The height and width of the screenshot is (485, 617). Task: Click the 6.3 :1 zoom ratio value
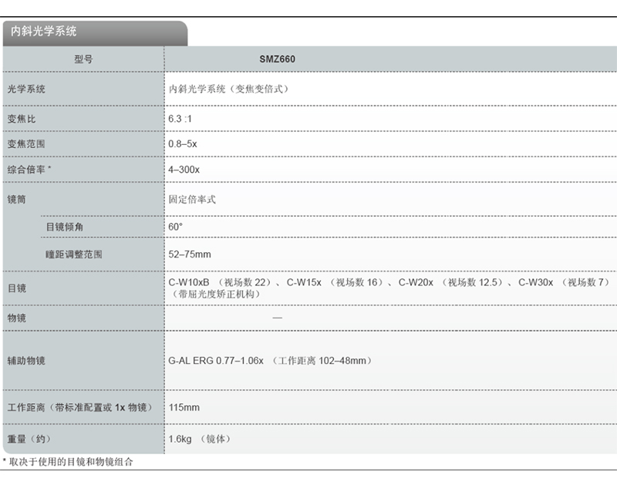coord(180,120)
